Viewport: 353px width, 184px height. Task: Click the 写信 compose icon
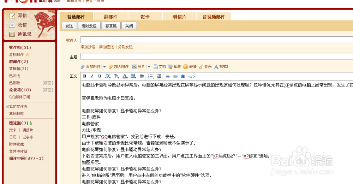coord(12,16)
